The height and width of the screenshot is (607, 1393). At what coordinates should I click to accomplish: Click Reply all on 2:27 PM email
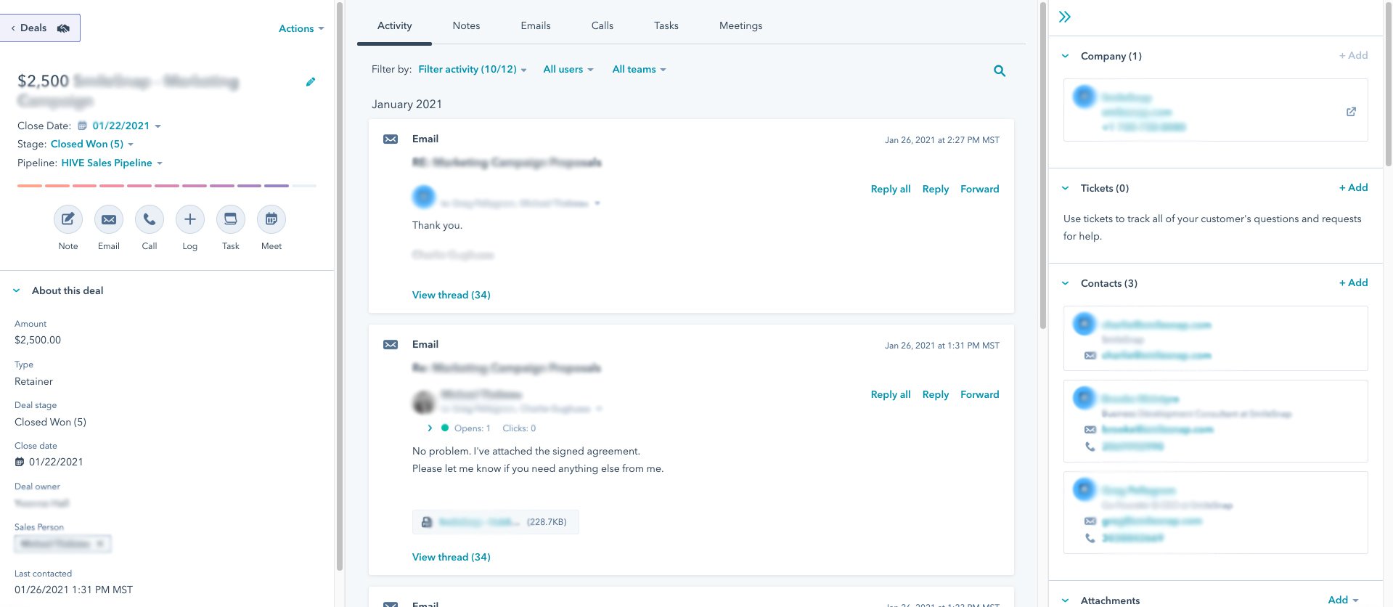(x=891, y=189)
